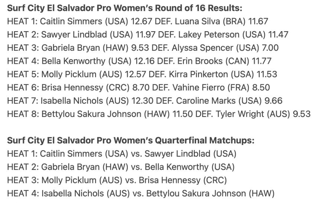Click the Bella Kenworthy vs Erin Brooks result

[x=139, y=61]
